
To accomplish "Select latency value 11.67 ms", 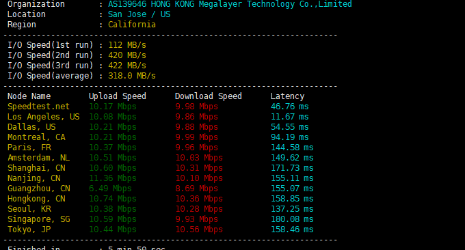I will click(290, 117).
